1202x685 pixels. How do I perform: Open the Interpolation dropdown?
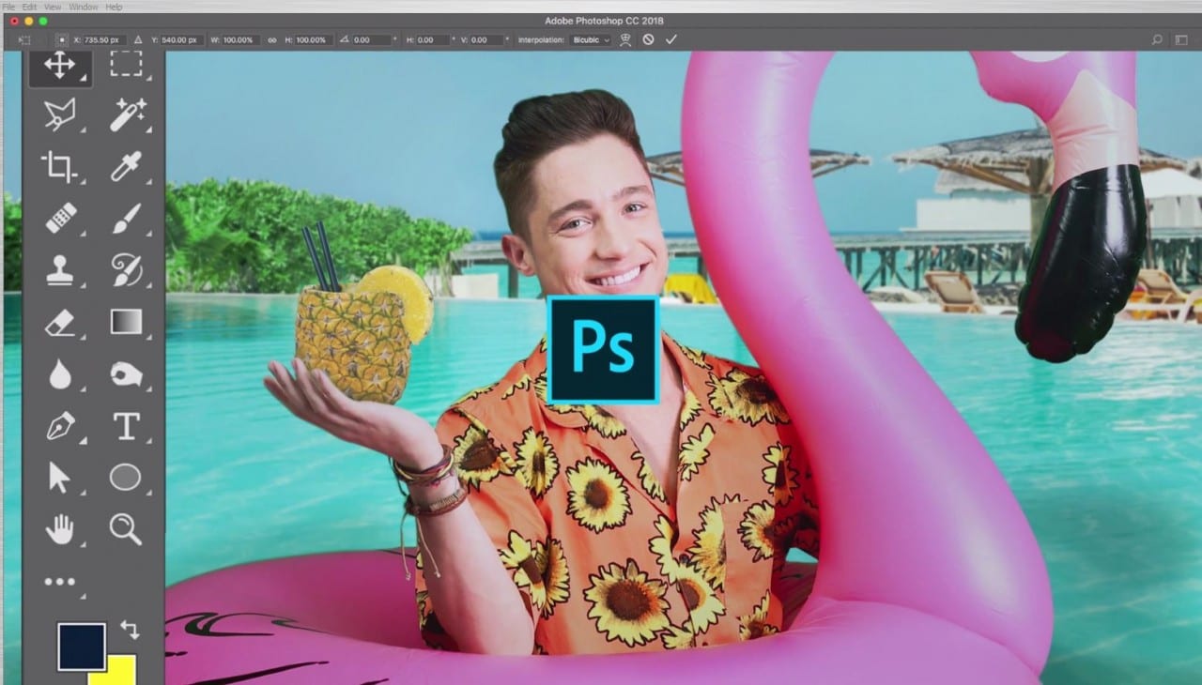(590, 39)
